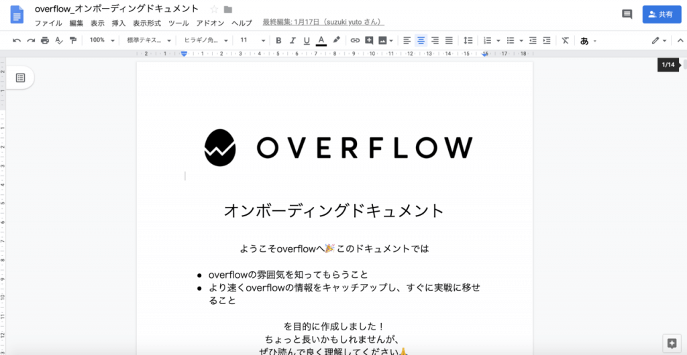
Task: Apply bulleted list formatting
Action: point(511,41)
